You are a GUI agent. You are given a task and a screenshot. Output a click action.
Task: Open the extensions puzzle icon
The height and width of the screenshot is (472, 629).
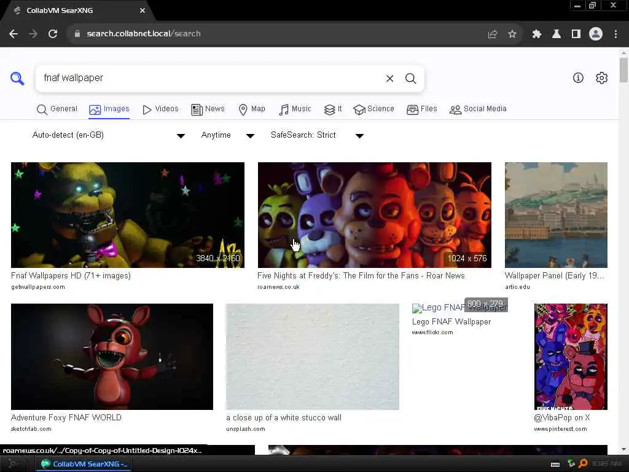[537, 34]
